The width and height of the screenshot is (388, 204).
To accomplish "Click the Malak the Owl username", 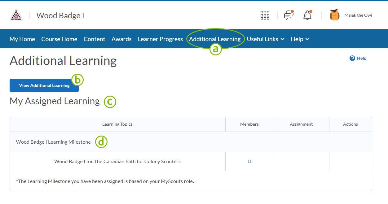I will pyautogui.click(x=358, y=15).
